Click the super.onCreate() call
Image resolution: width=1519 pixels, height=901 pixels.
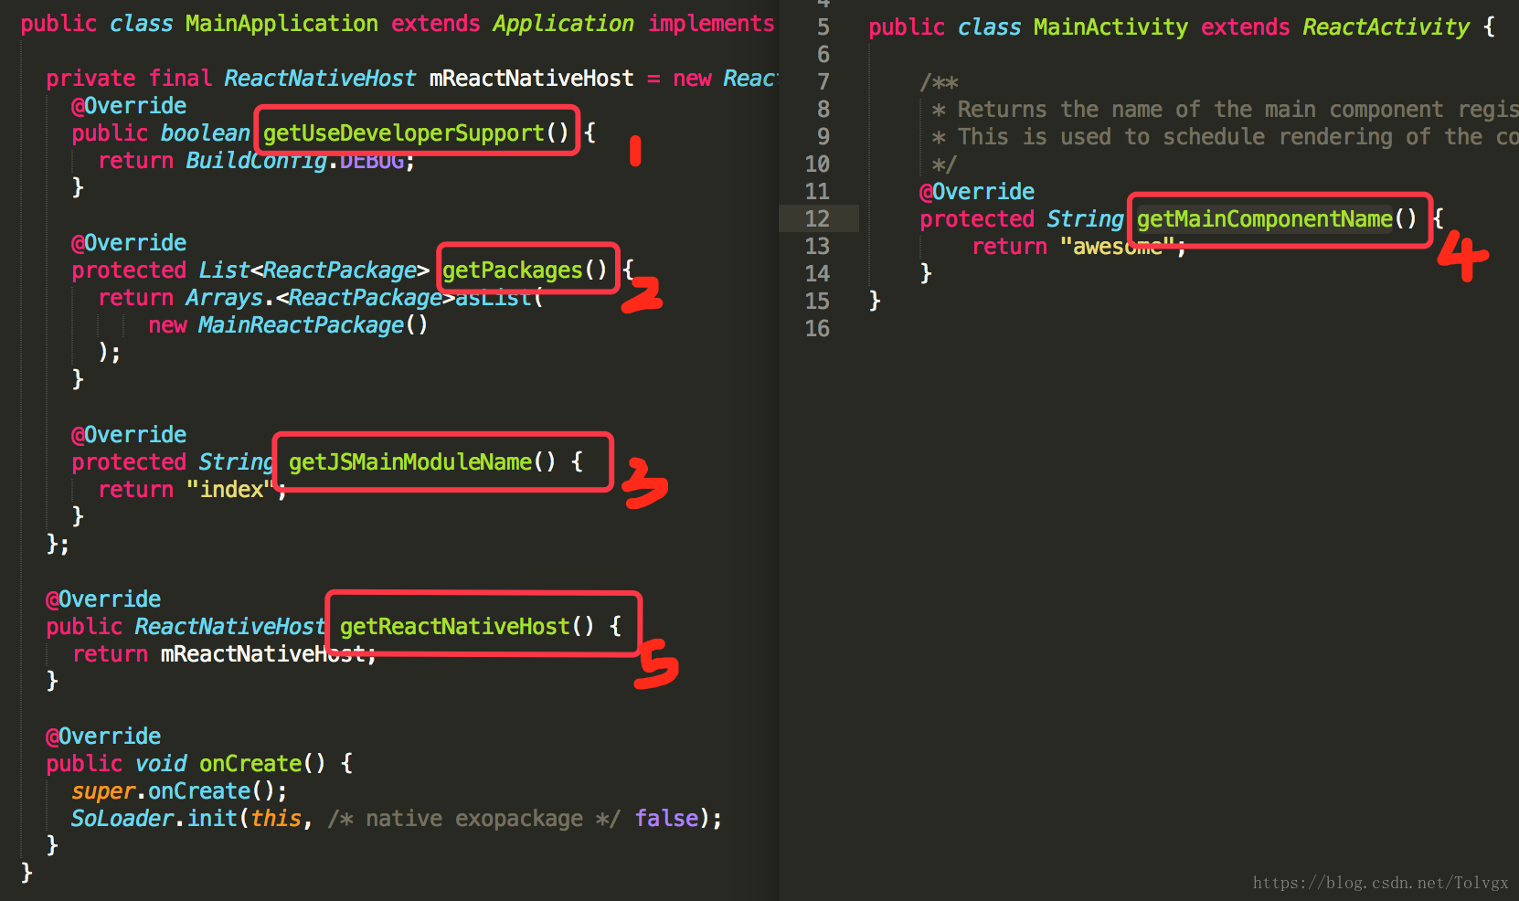click(179, 791)
